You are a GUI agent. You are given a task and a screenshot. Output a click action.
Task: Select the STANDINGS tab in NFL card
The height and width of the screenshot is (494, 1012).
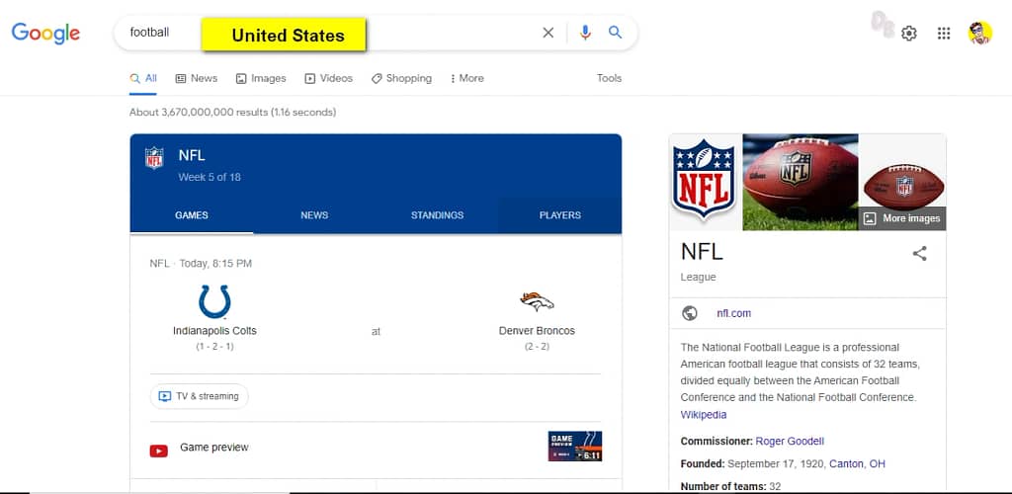[437, 215]
